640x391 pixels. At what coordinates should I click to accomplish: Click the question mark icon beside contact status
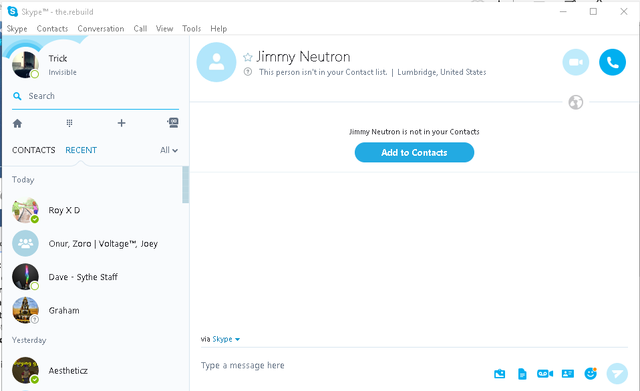248,72
